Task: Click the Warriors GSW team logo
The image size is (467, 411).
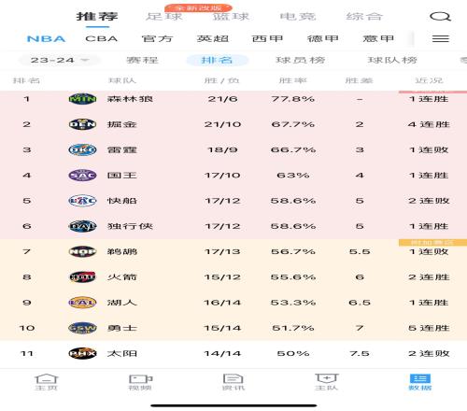Action: 82,328
